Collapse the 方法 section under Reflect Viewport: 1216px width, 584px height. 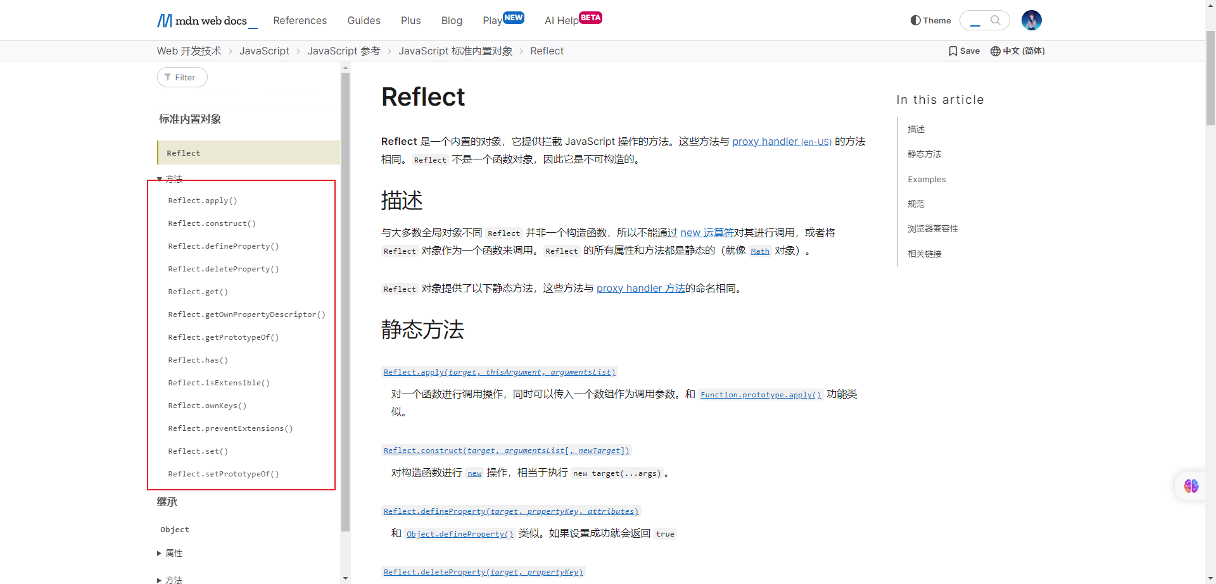(x=160, y=179)
